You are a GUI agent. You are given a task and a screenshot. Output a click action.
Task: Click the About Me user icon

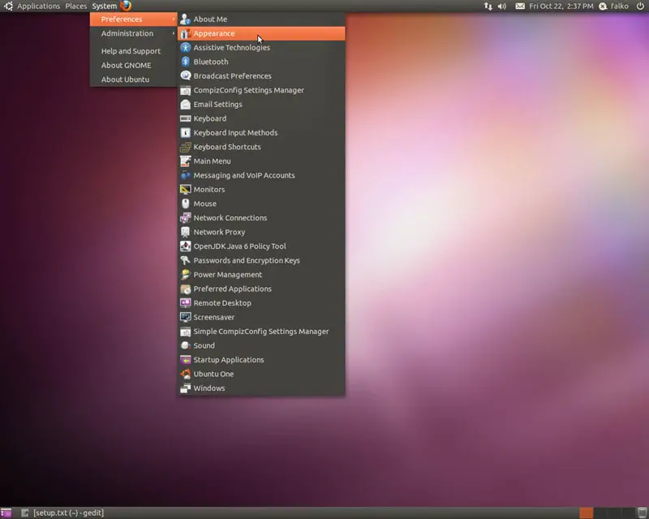point(186,19)
